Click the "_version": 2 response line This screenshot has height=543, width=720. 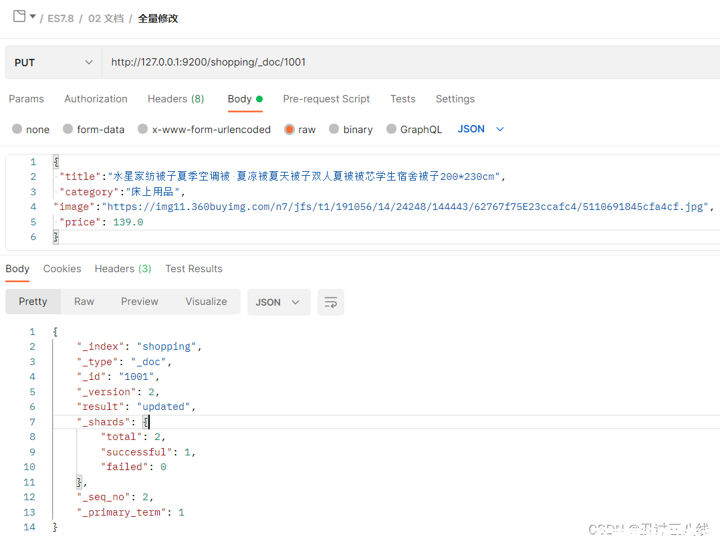click(118, 392)
